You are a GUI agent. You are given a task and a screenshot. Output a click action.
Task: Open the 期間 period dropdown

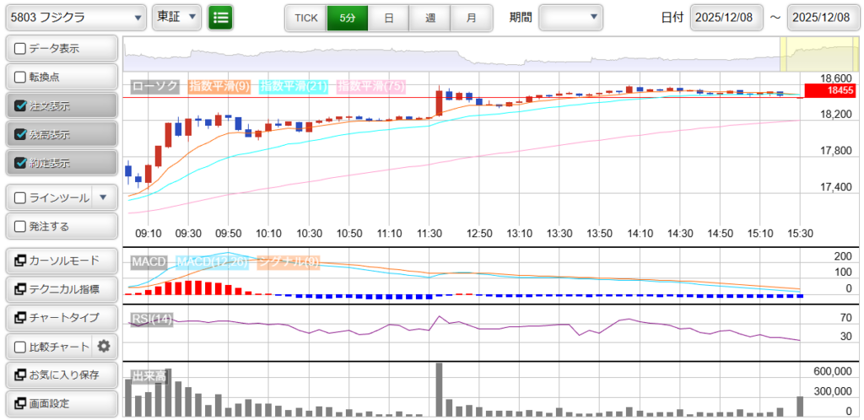coord(570,17)
